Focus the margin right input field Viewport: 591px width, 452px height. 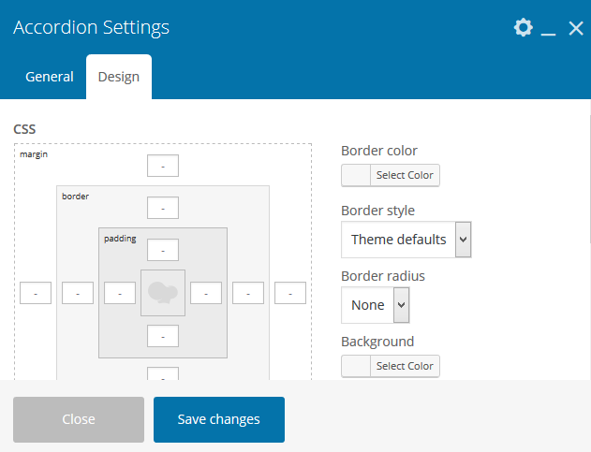coord(290,293)
